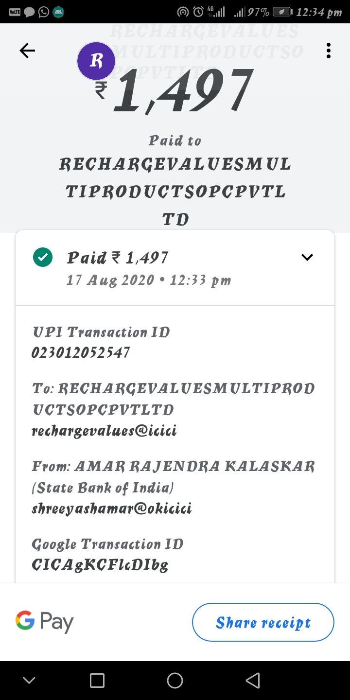Tap the rechargevalues@icici UPI address
Screen dimensions: 350x700
[104, 431]
